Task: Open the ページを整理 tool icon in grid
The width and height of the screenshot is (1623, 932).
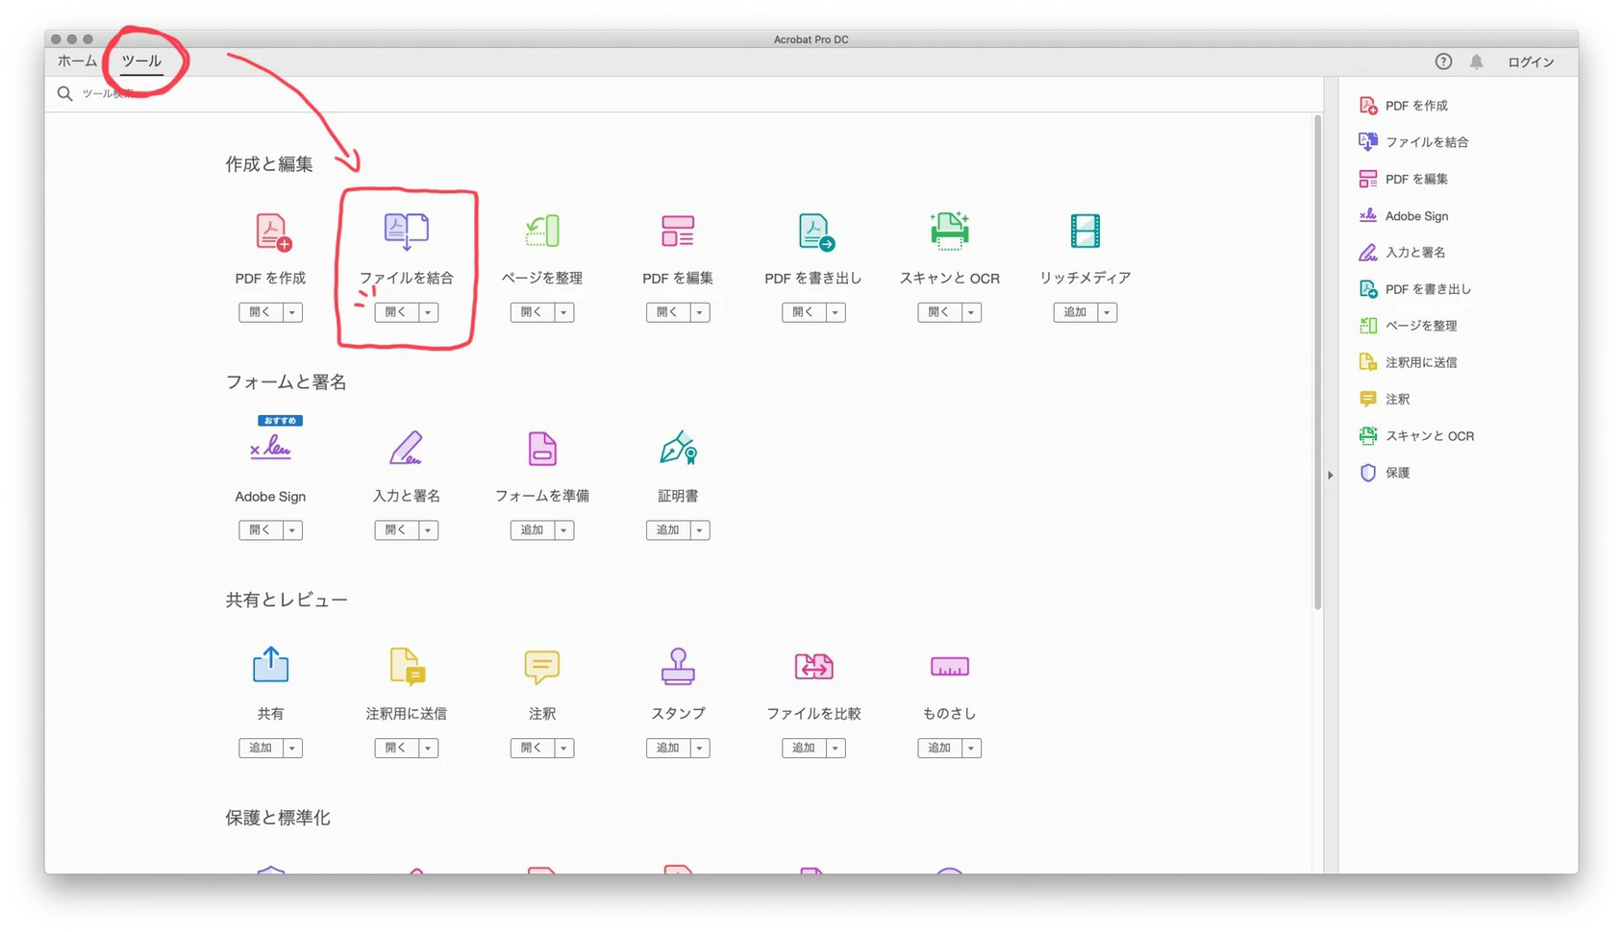Action: tap(543, 231)
